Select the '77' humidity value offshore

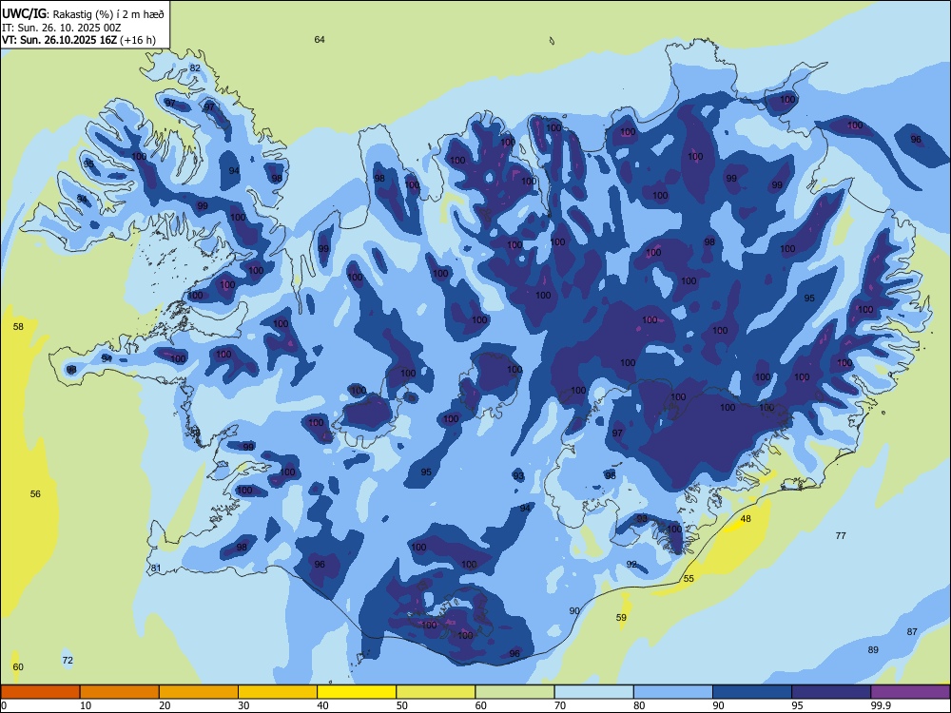[841, 536]
